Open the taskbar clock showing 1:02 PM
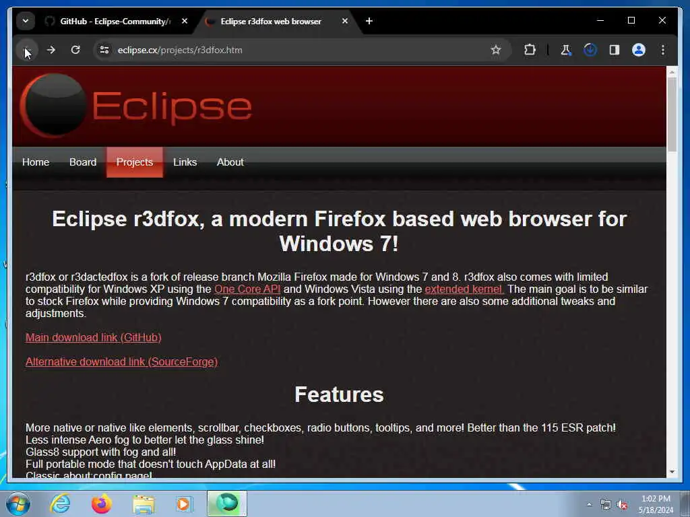Viewport: 690px width, 517px height. click(x=656, y=504)
